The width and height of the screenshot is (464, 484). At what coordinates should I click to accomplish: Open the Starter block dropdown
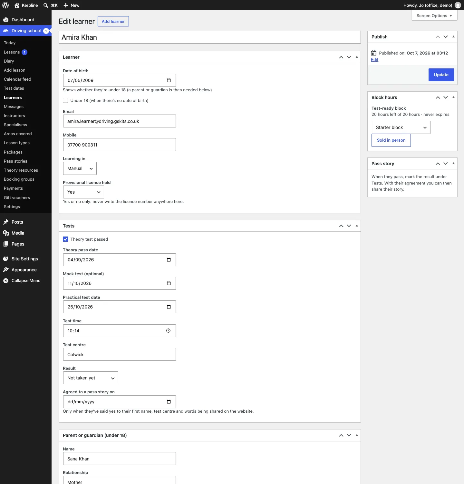click(401, 127)
